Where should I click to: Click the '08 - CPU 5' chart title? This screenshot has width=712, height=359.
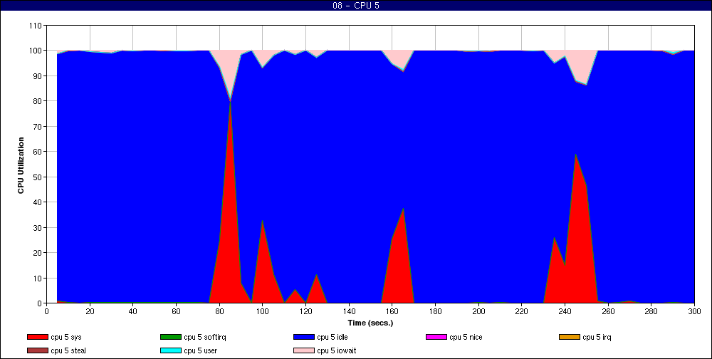pos(356,6)
